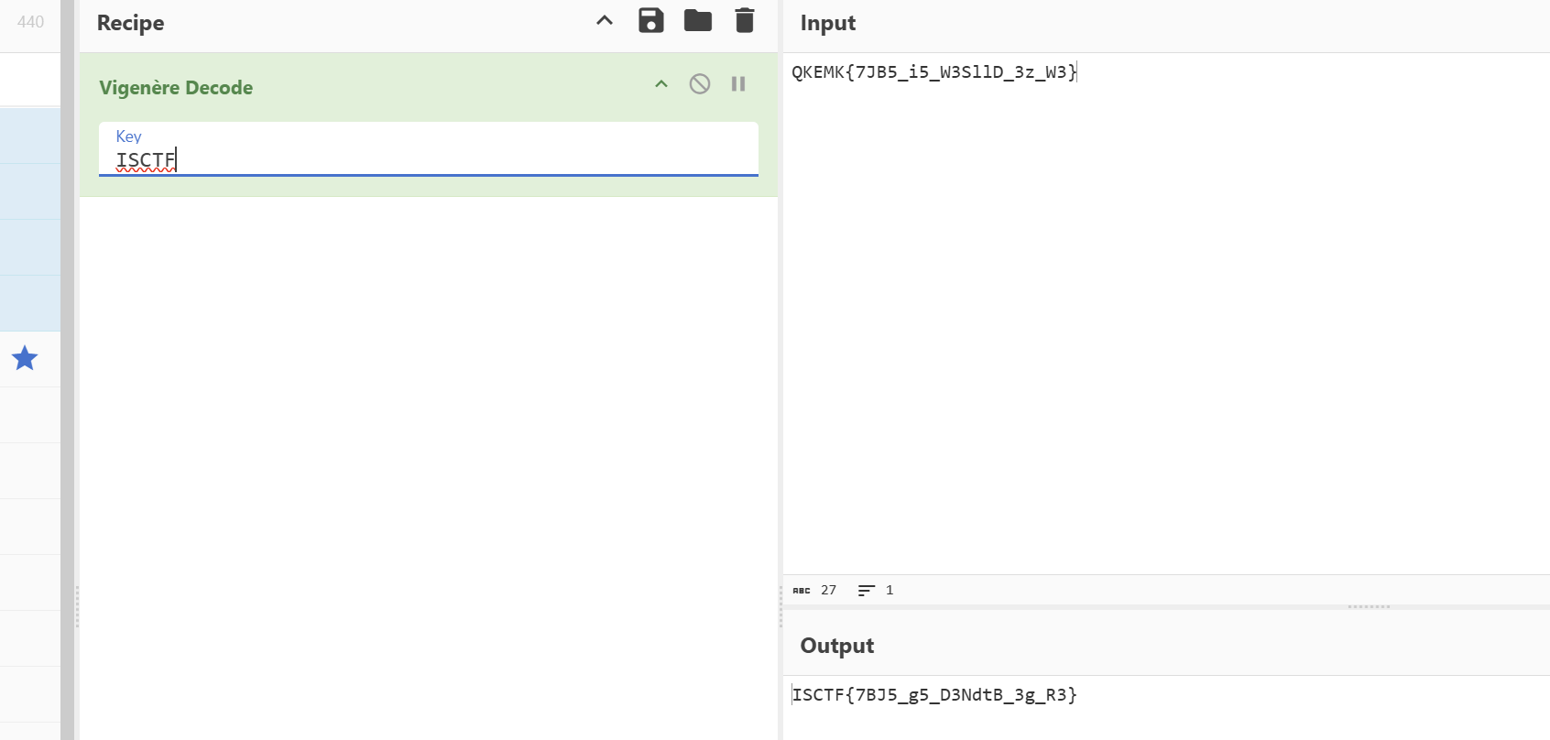Click the ABC character count icon
Viewport: 1550px width, 740px height.
tap(802, 591)
